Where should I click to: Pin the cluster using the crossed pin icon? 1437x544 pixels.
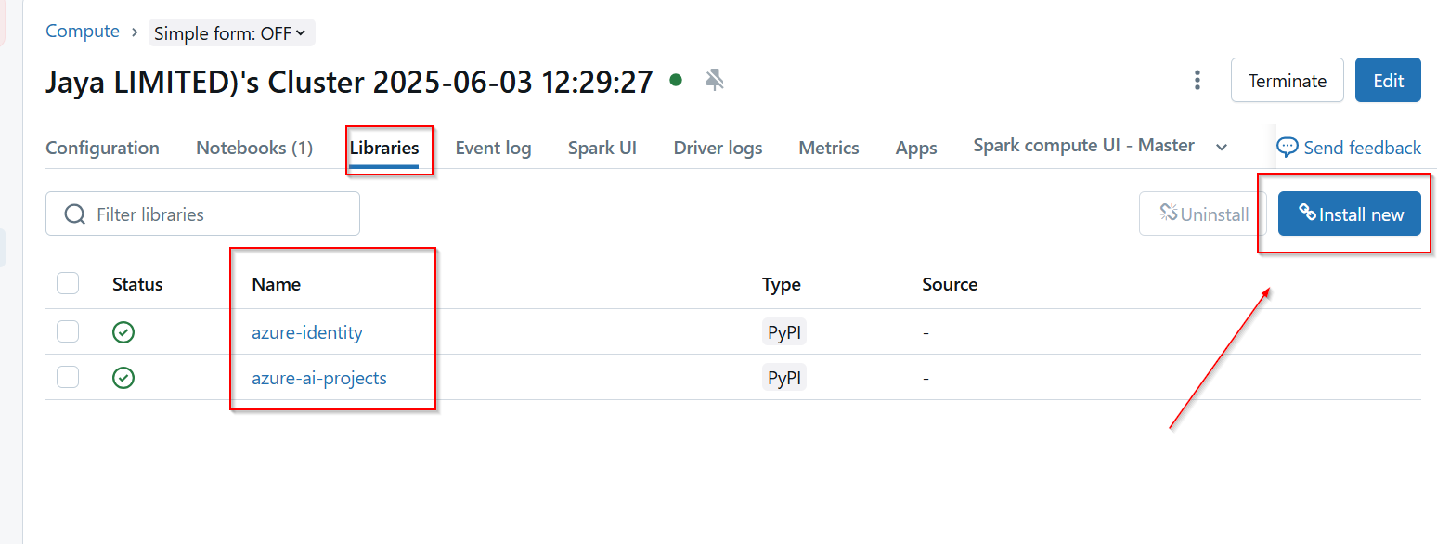pos(713,80)
